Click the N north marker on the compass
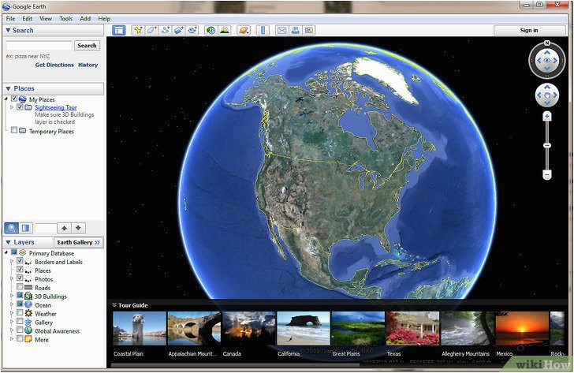Screen dimensions: 574x373 click(x=547, y=43)
